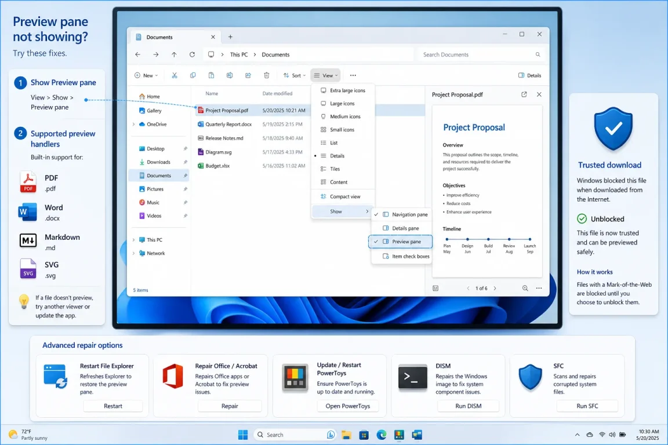The height and width of the screenshot is (445, 668).
Task: Click the Run SFC button
Action: point(587,406)
